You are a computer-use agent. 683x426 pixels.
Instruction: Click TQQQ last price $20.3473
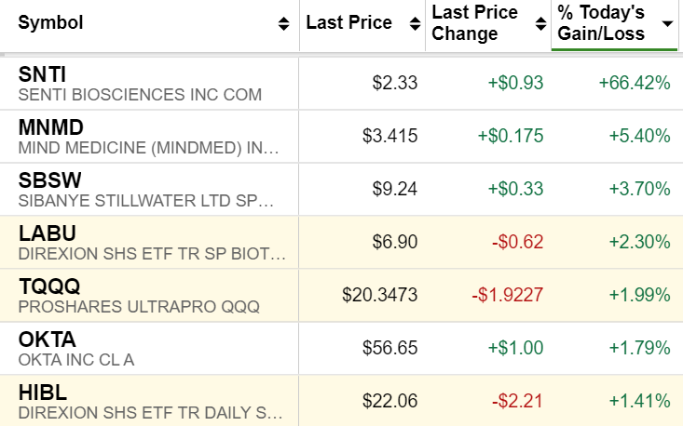[x=380, y=296]
